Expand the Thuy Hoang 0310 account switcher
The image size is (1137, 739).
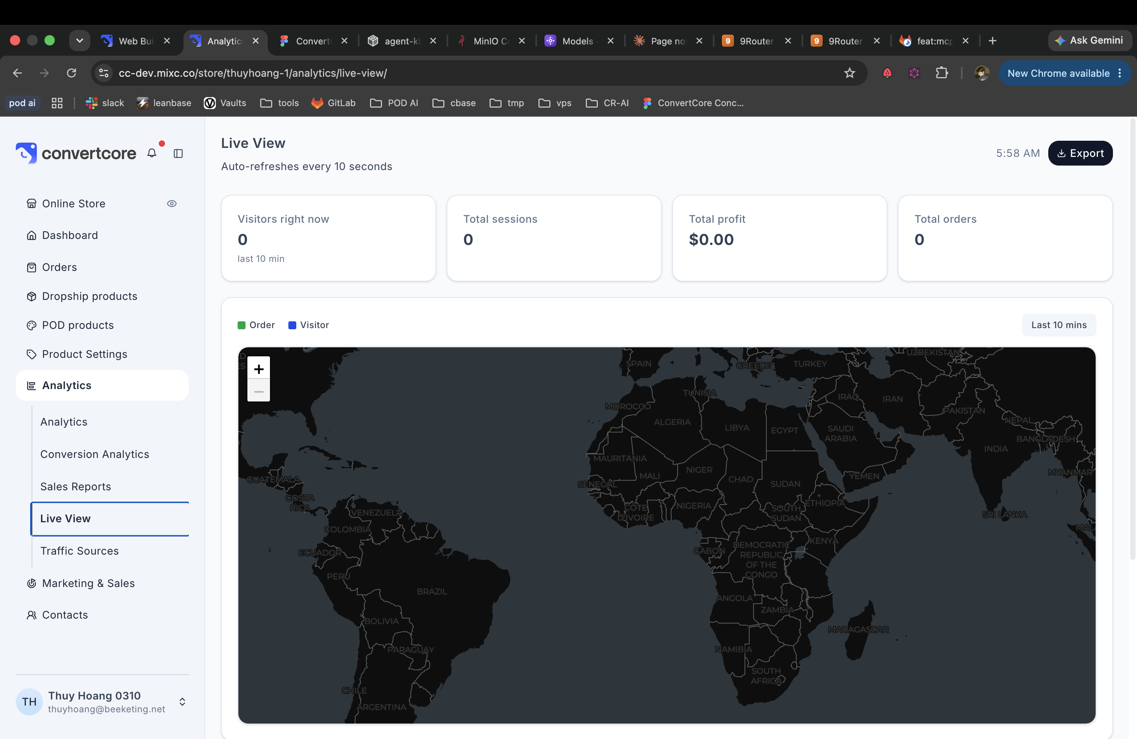(182, 702)
